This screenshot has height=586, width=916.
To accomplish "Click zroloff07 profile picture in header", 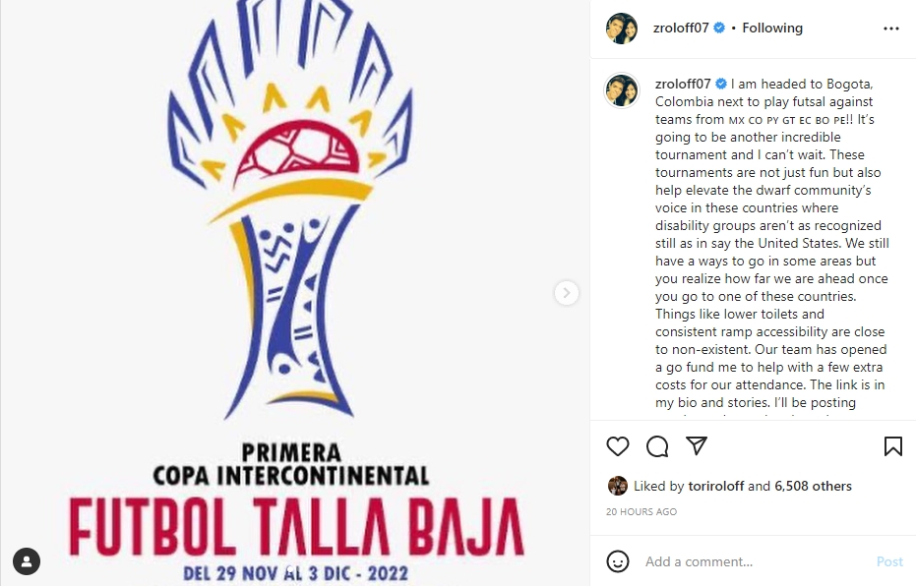I will point(622,28).
